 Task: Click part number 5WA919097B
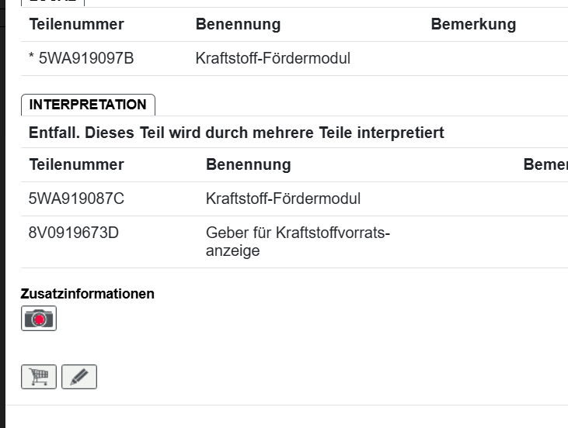(86, 58)
